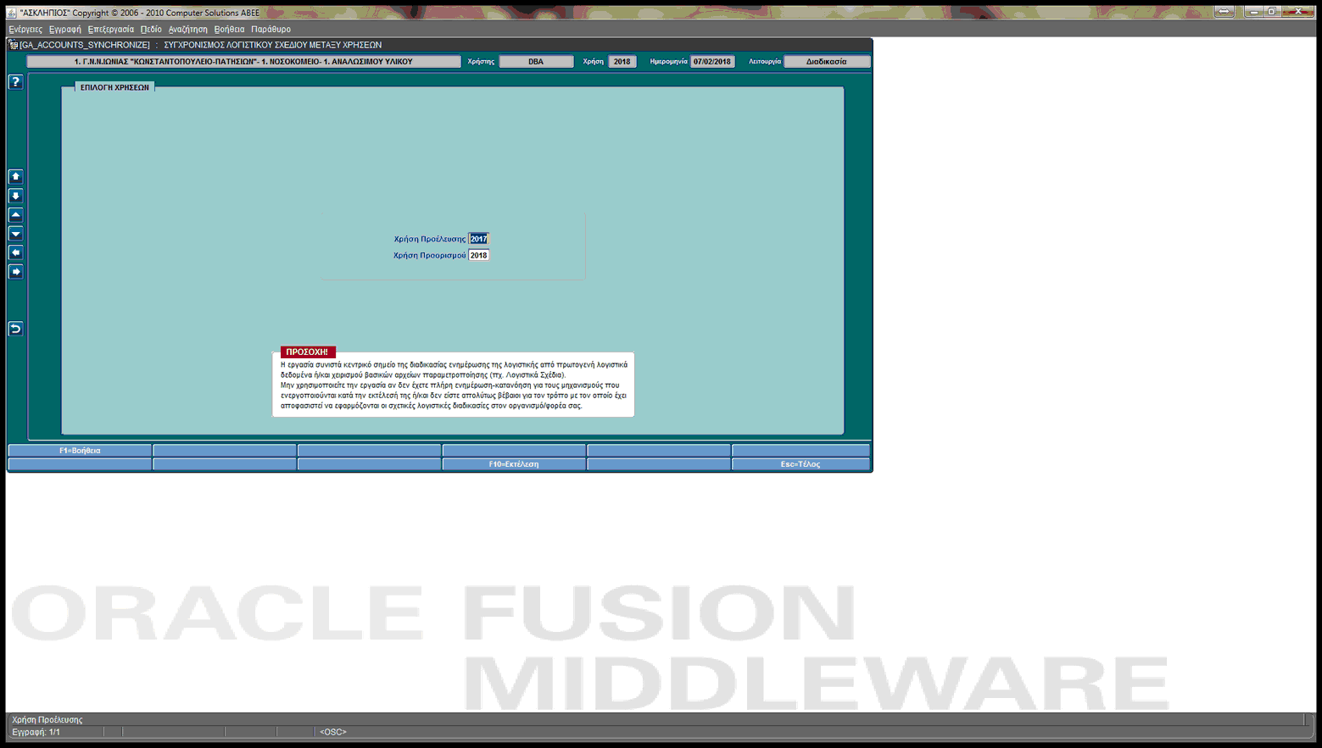1322x748 pixels.
Task: Click the up triangle sidebar icon
Action: (x=15, y=215)
